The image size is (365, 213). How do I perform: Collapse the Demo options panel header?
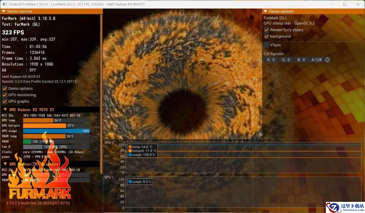pyautogui.click(x=265, y=11)
